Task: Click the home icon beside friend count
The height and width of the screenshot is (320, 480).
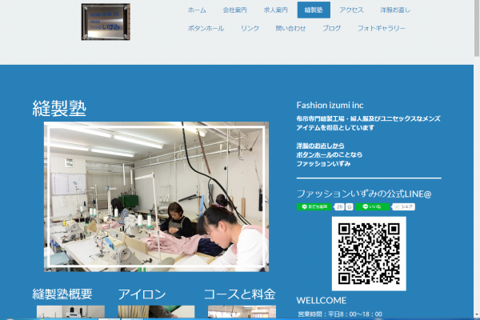Action: (350, 206)
